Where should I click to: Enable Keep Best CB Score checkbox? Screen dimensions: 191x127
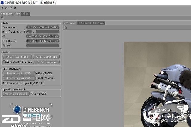point(4,62)
